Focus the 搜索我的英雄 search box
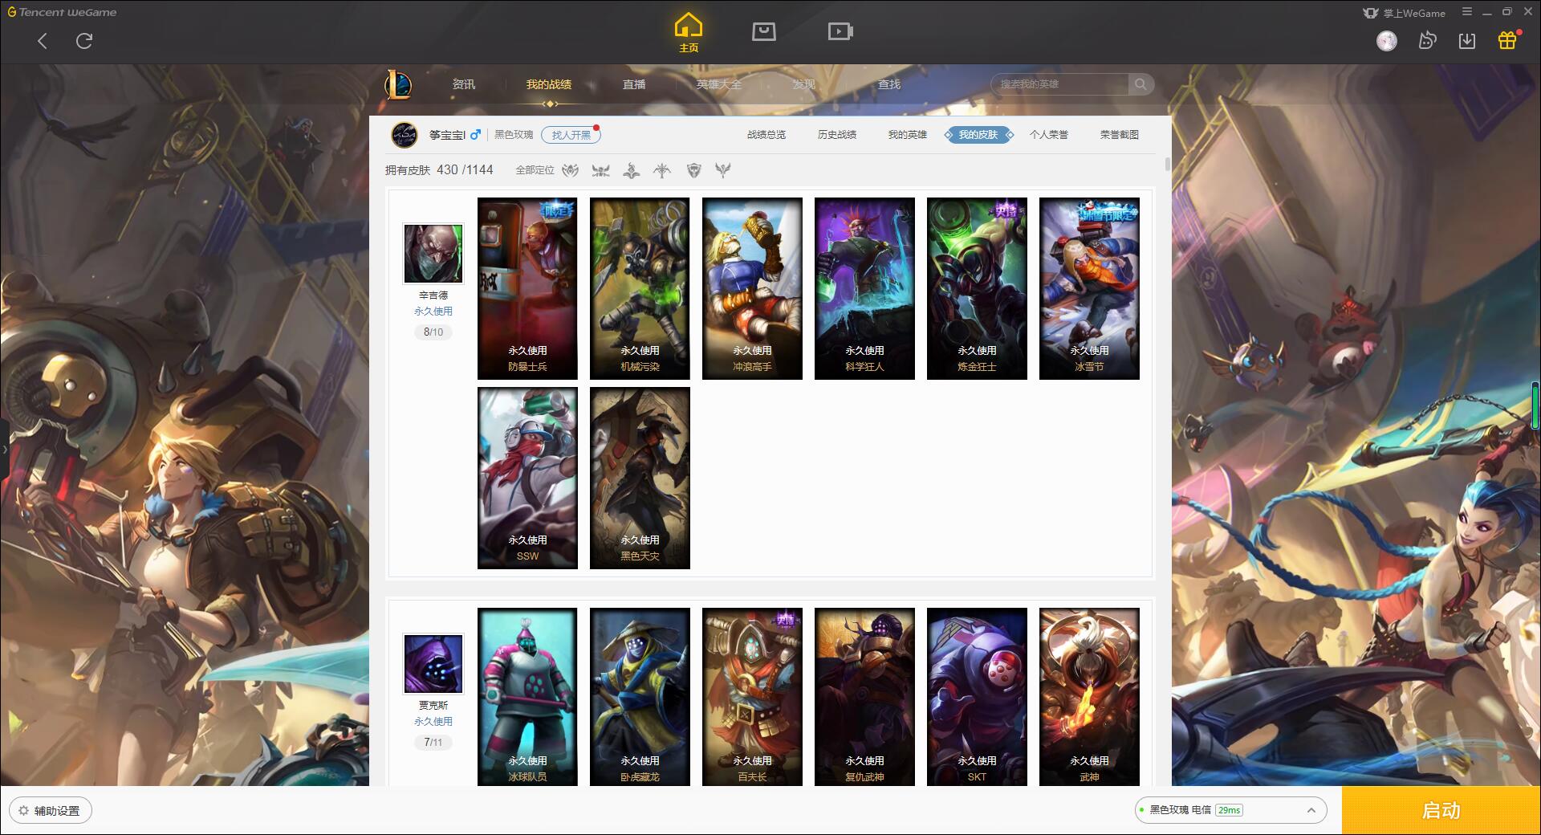This screenshot has height=835, width=1541. 1059,84
